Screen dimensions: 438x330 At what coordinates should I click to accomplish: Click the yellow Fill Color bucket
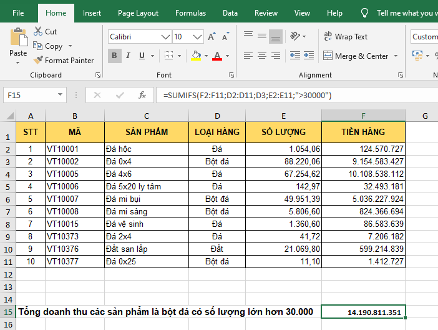pos(196,56)
